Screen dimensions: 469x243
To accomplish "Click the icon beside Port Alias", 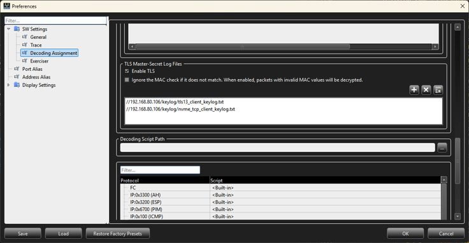I will [x=17, y=69].
